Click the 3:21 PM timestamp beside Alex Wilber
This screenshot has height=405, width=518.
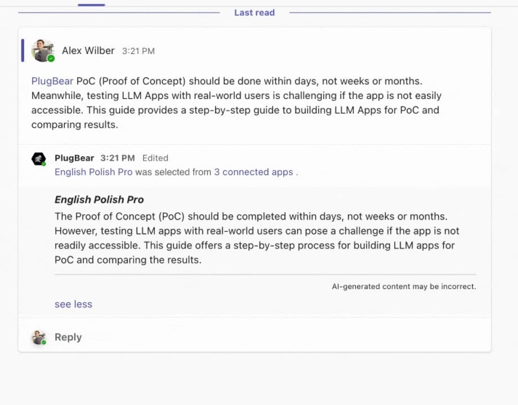point(139,51)
